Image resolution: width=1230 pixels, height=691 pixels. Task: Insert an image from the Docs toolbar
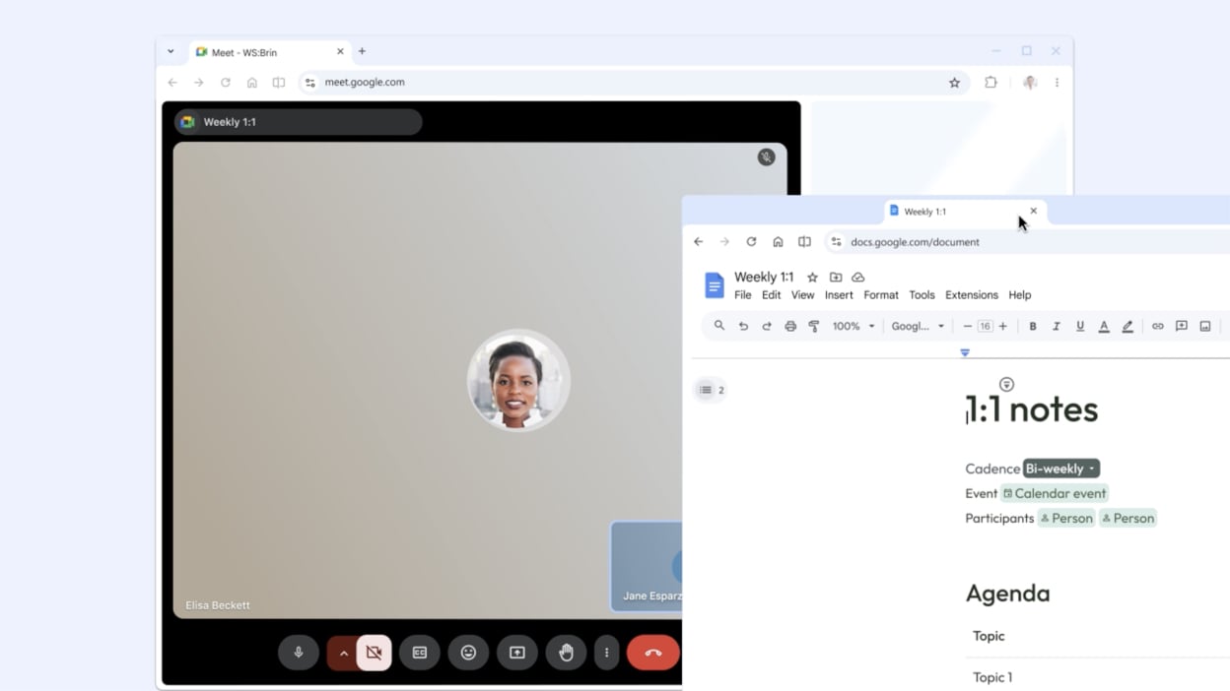click(1205, 326)
